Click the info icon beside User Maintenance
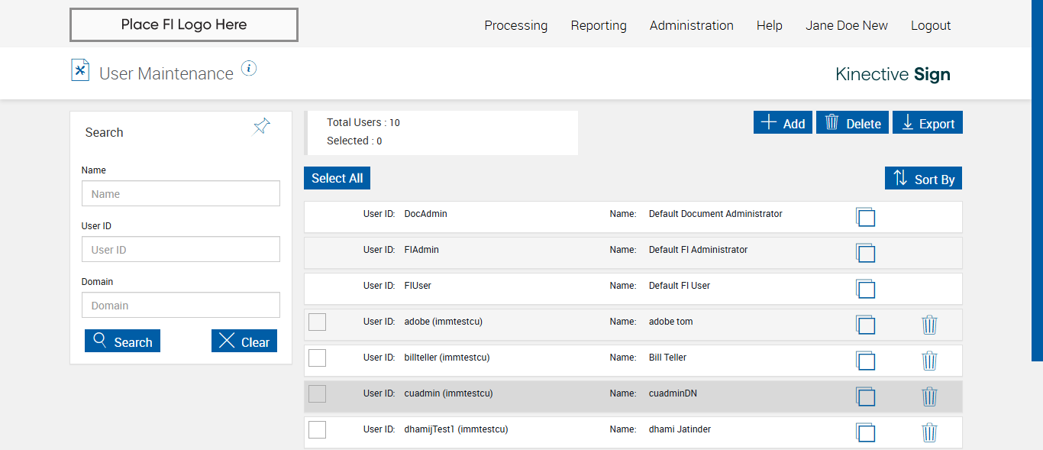 pyautogui.click(x=249, y=69)
